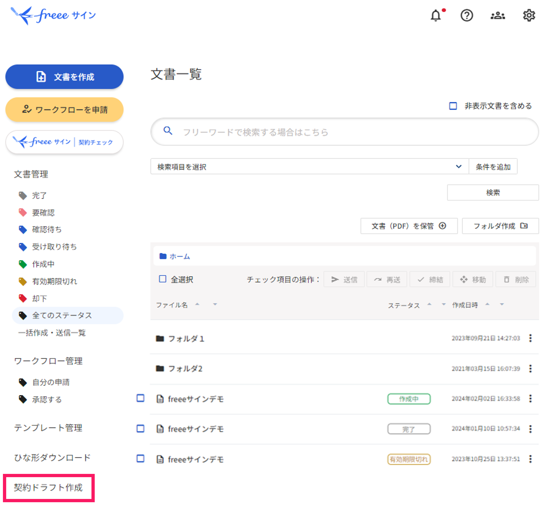The width and height of the screenshot is (554, 511).
Task: Click the document icon of the 作成中 file
Action: pyautogui.click(x=160, y=399)
